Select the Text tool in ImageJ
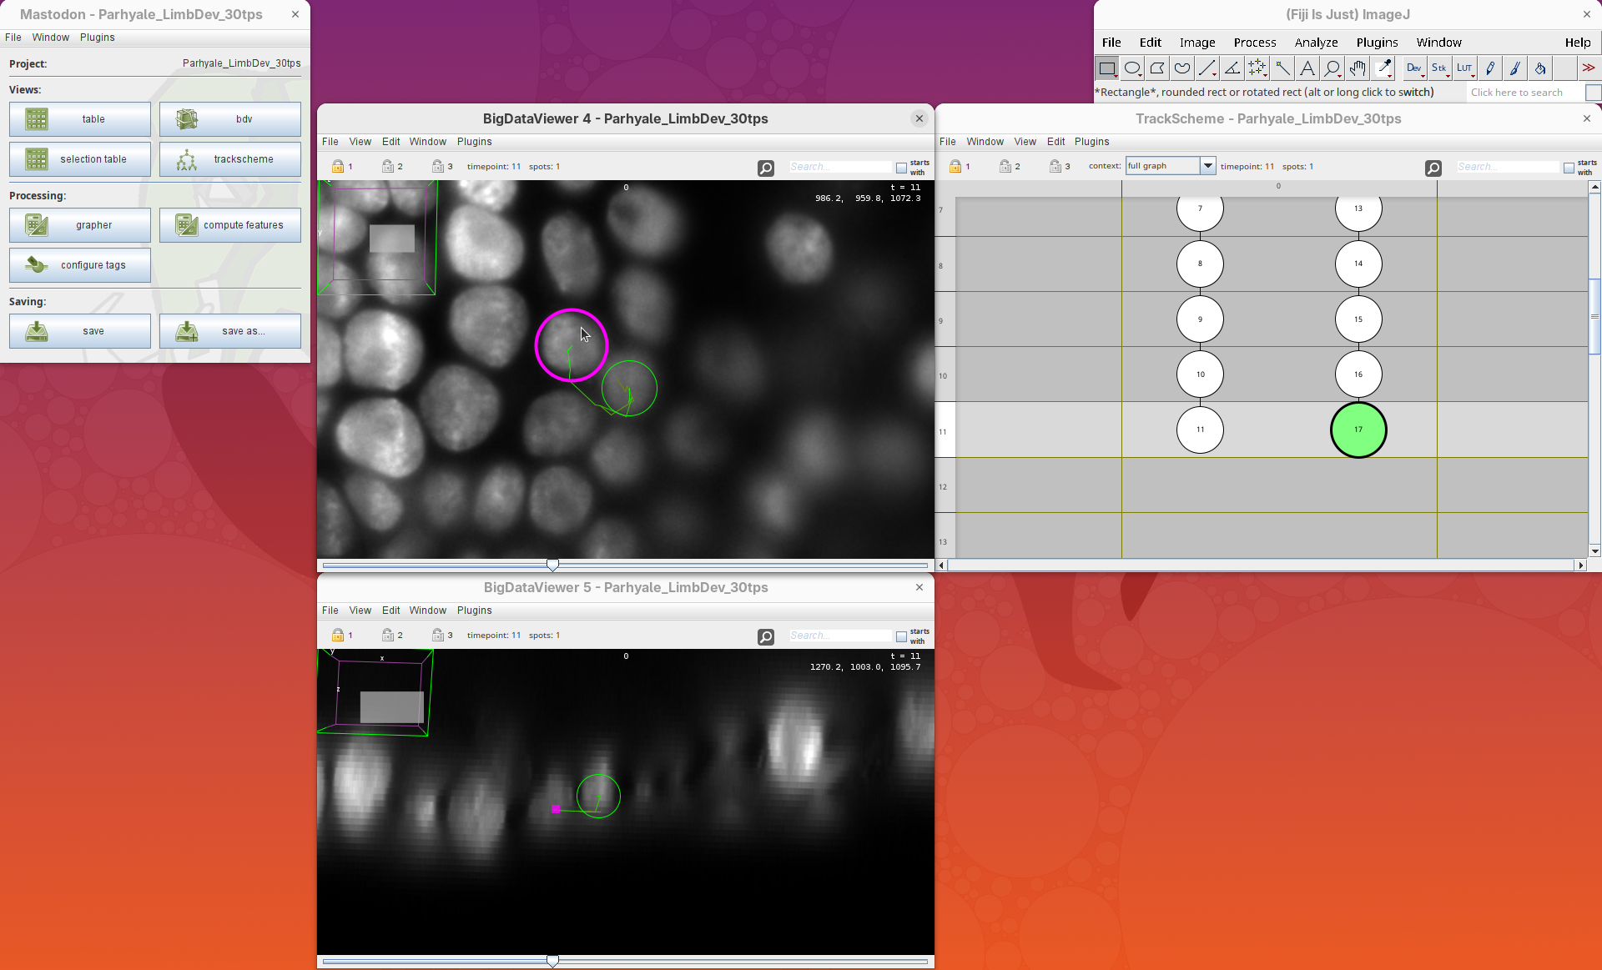The width and height of the screenshot is (1602, 970). tap(1307, 68)
